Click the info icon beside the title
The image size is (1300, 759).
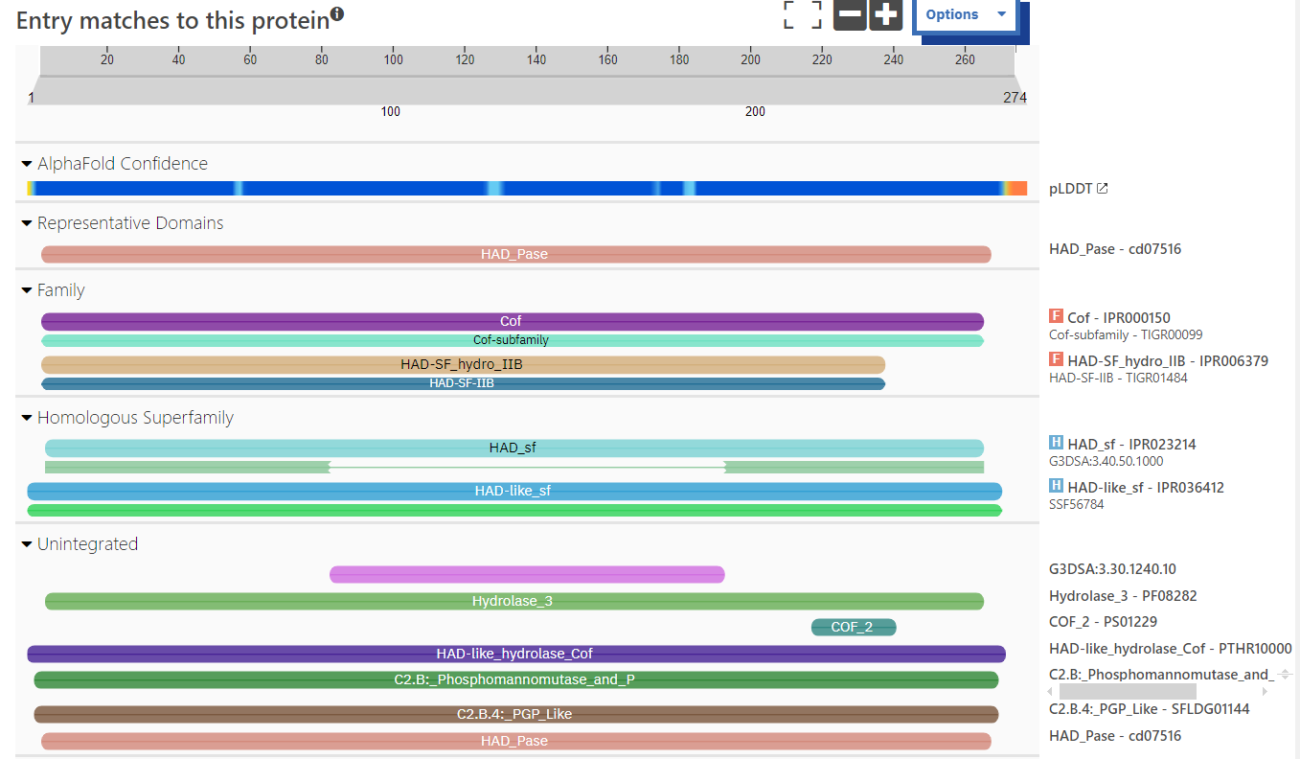pos(337,14)
